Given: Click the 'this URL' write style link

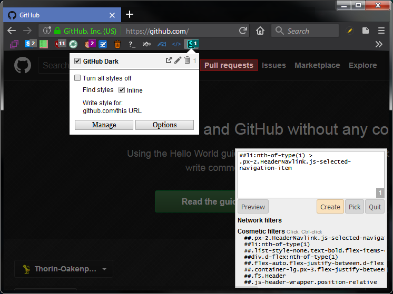Looking at the screenshot, I should pyautogui.click(x=129, y=111).
